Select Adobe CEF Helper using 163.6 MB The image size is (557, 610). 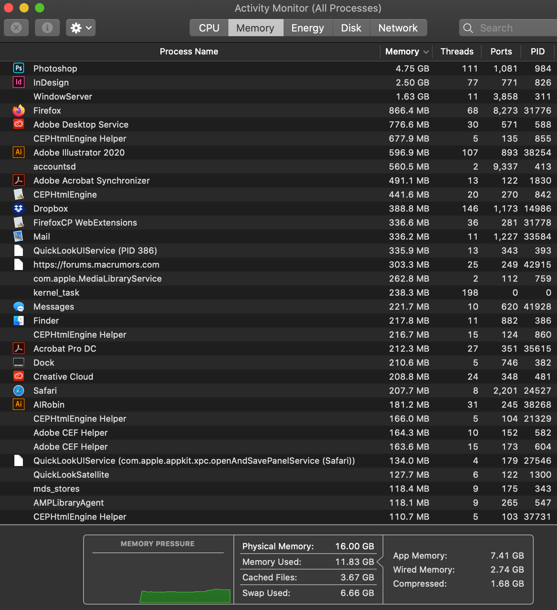[278, 447]
